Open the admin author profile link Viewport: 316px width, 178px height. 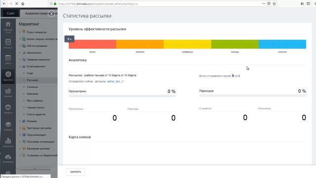point(115,81)
